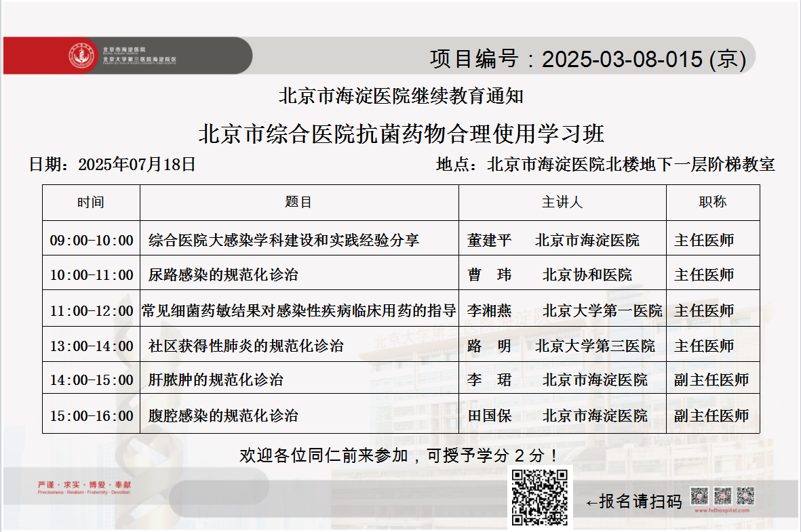Select the speaker name 李 珺
Image resolution: width=801 pixels, height=532 pixels.
point(489,380)
